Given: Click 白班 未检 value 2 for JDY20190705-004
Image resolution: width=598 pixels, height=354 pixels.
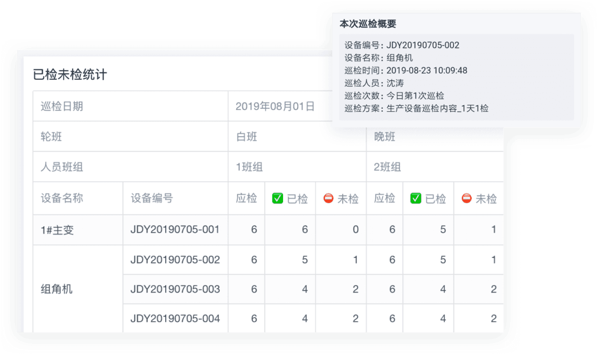Looking at the screenshot, I should tap(355, 318).
